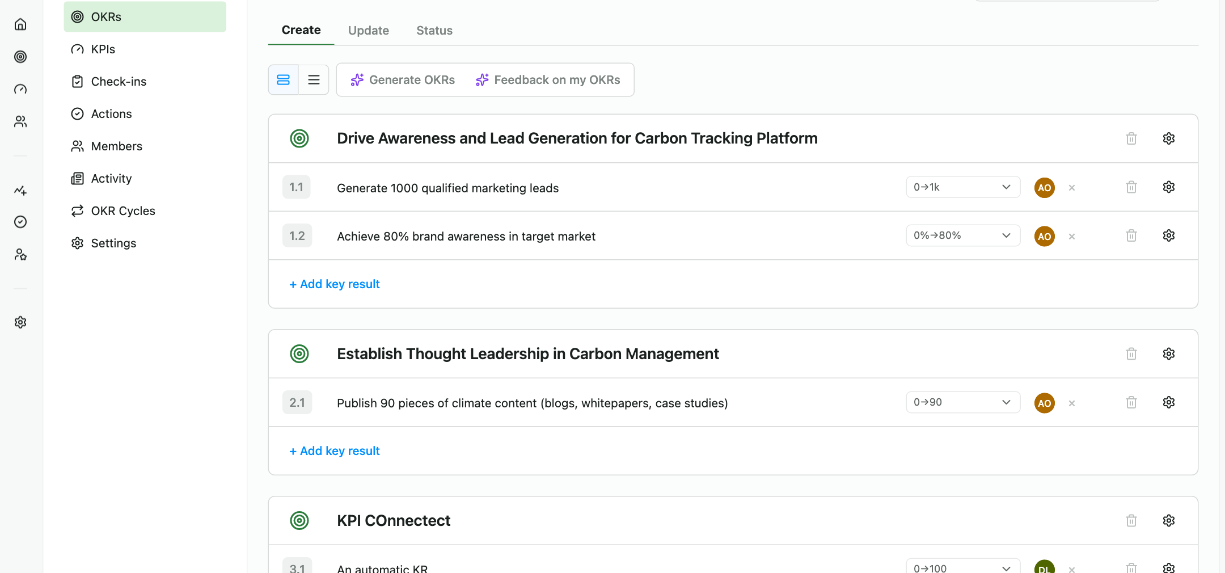This screenshot has width=1225, height=573.
Task: Open the gauge KPI icon in the left rail
Action: coord(20,89)
